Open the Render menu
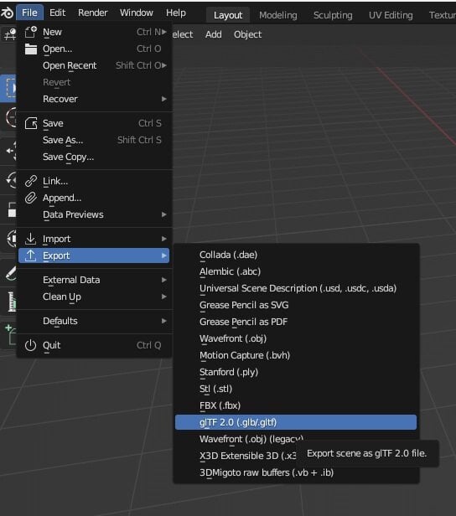The image size is (456, 516). 92,13
